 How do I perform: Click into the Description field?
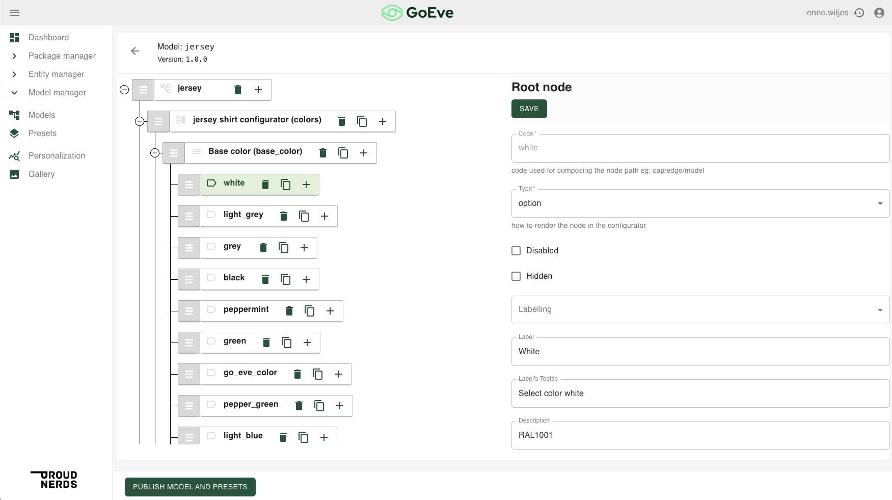[700, 435]
